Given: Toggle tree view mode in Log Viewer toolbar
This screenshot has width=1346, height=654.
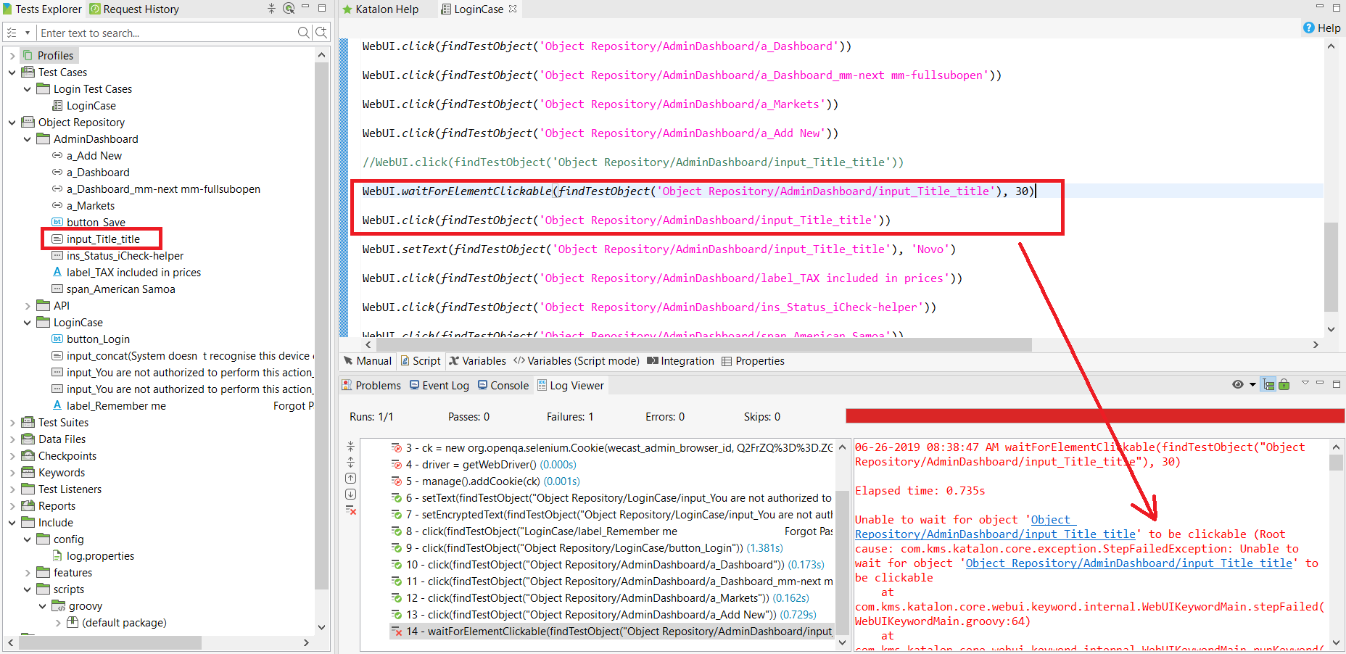Looking at the screenshot, I should point(1268,385).
